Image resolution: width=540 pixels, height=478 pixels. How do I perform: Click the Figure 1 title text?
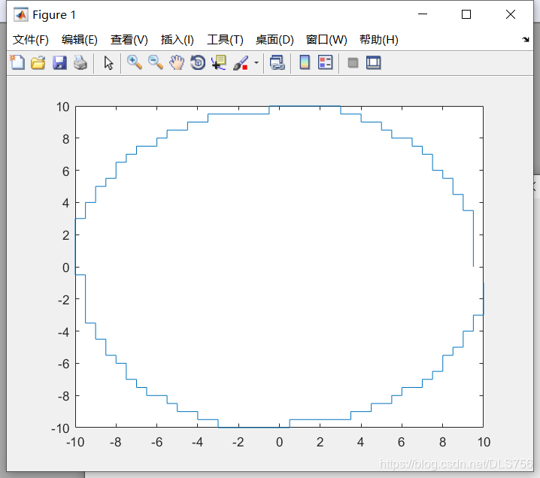tap(54, 15)
